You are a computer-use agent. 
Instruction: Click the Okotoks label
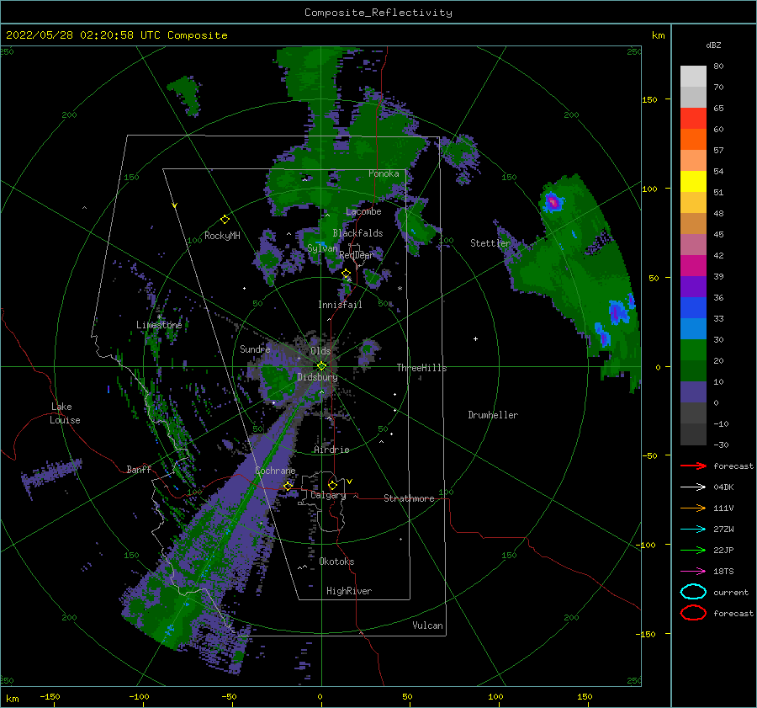coord(336,562)
